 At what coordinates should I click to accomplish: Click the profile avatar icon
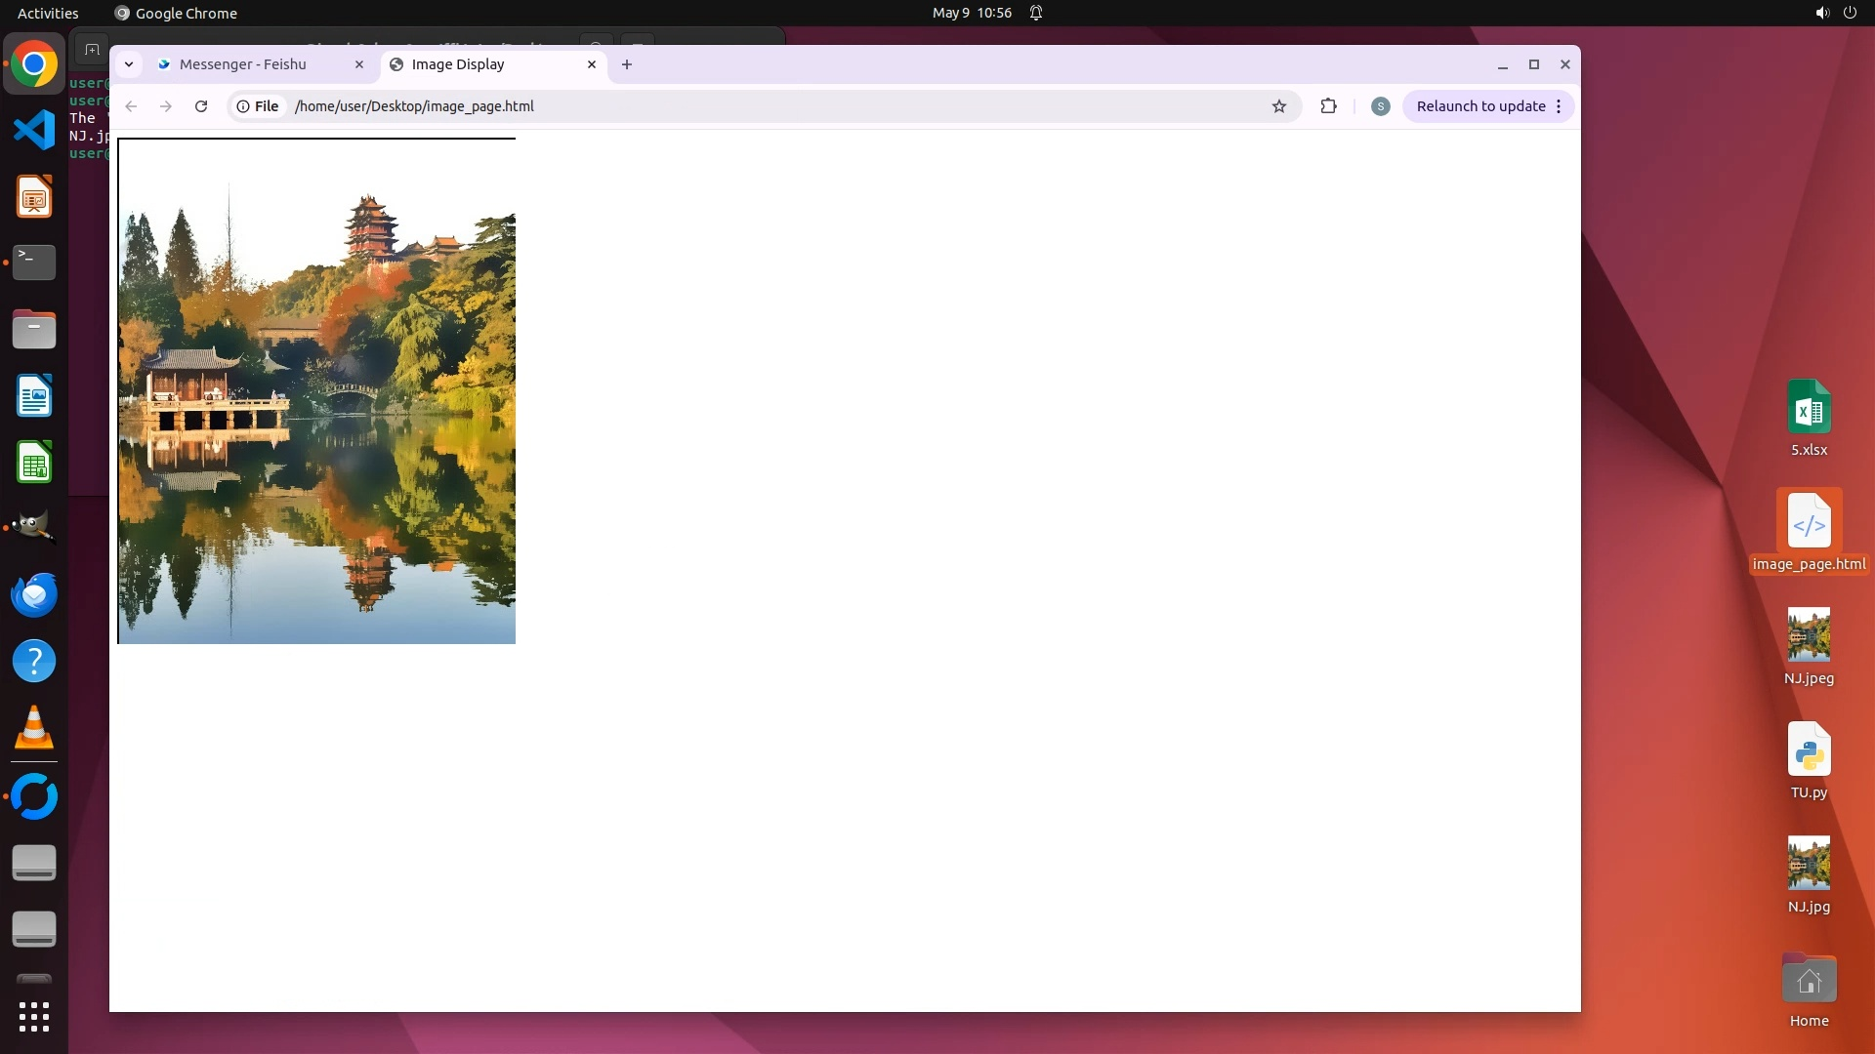click(1380, 106)
